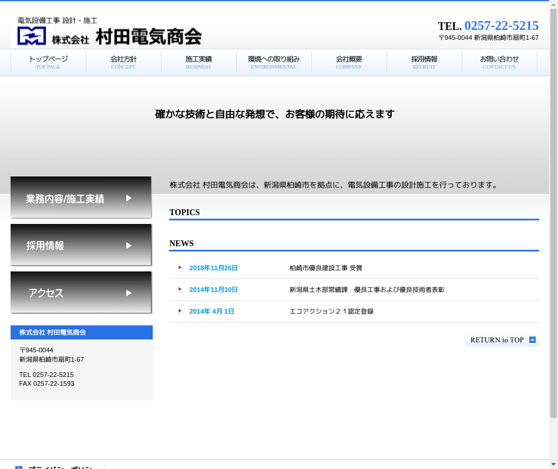The width and height of the screenshot is (558, 469).
Task: Open the トップページ menu item
Action: 48,62
